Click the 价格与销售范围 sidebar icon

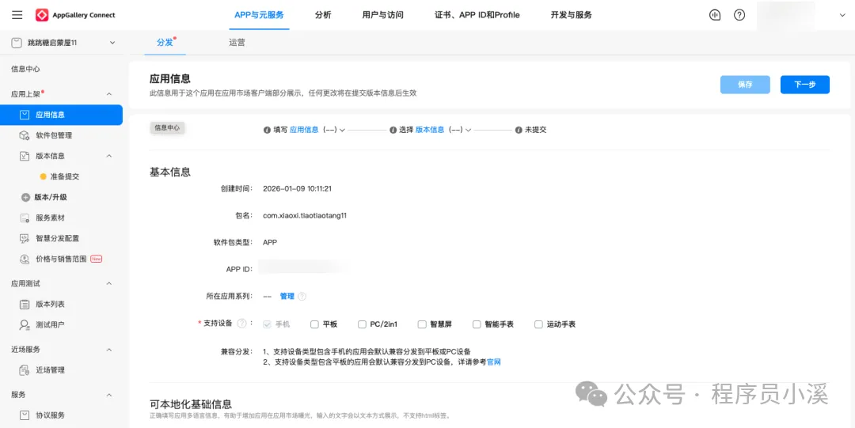[x=24, y=259]
